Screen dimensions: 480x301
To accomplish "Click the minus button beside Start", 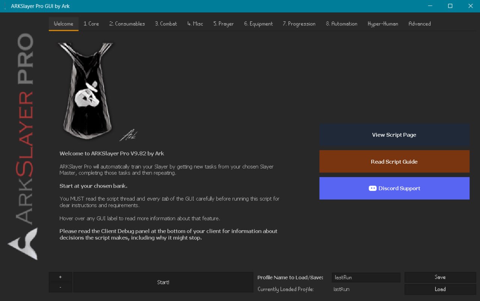I will click(x=60, y=287).
